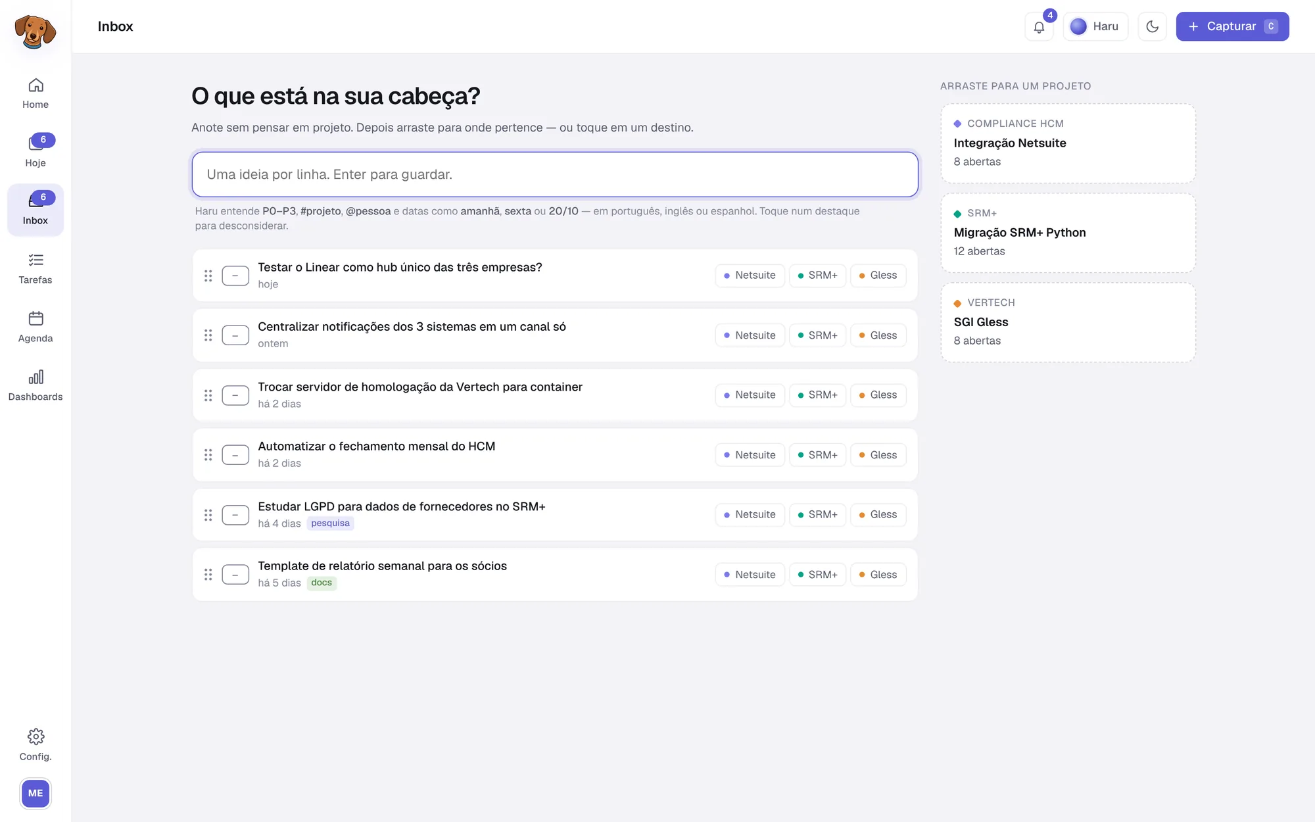Grab drag handle of Trocar servidor item
Viewport: 1315px width, 822px height.
coord(208,395)
